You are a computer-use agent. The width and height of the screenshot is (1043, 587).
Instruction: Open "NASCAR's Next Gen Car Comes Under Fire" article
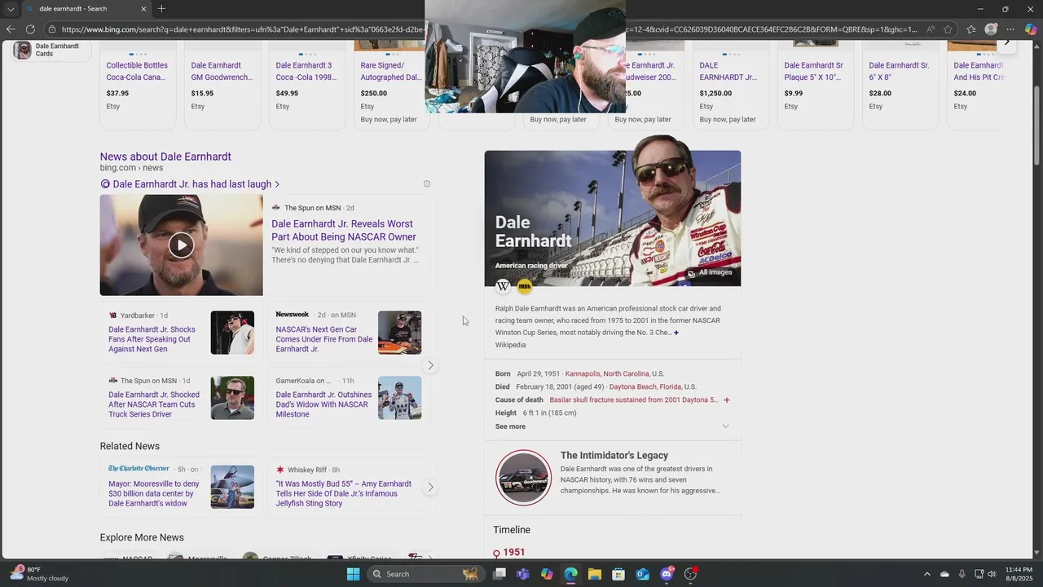(x=324, y=339)
